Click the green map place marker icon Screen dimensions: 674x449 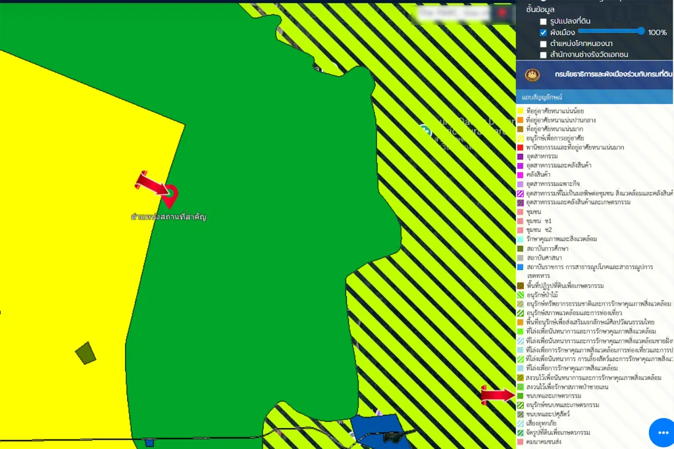pos(425,130)
